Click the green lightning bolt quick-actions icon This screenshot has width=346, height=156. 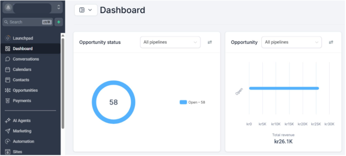[59, 22]
